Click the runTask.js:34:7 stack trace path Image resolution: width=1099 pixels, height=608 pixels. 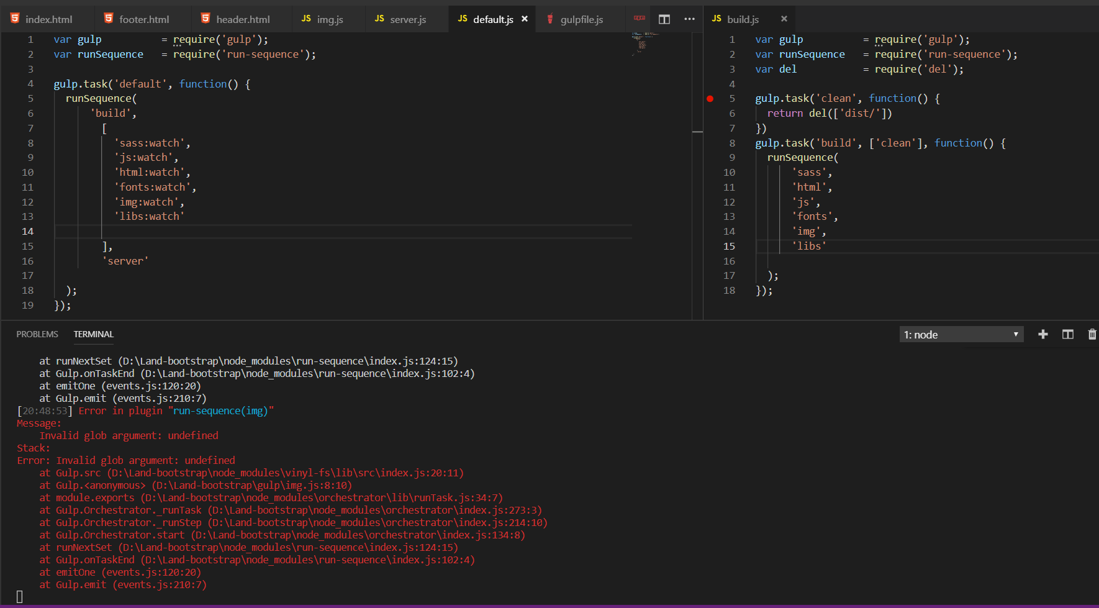[x=322, y=498]
